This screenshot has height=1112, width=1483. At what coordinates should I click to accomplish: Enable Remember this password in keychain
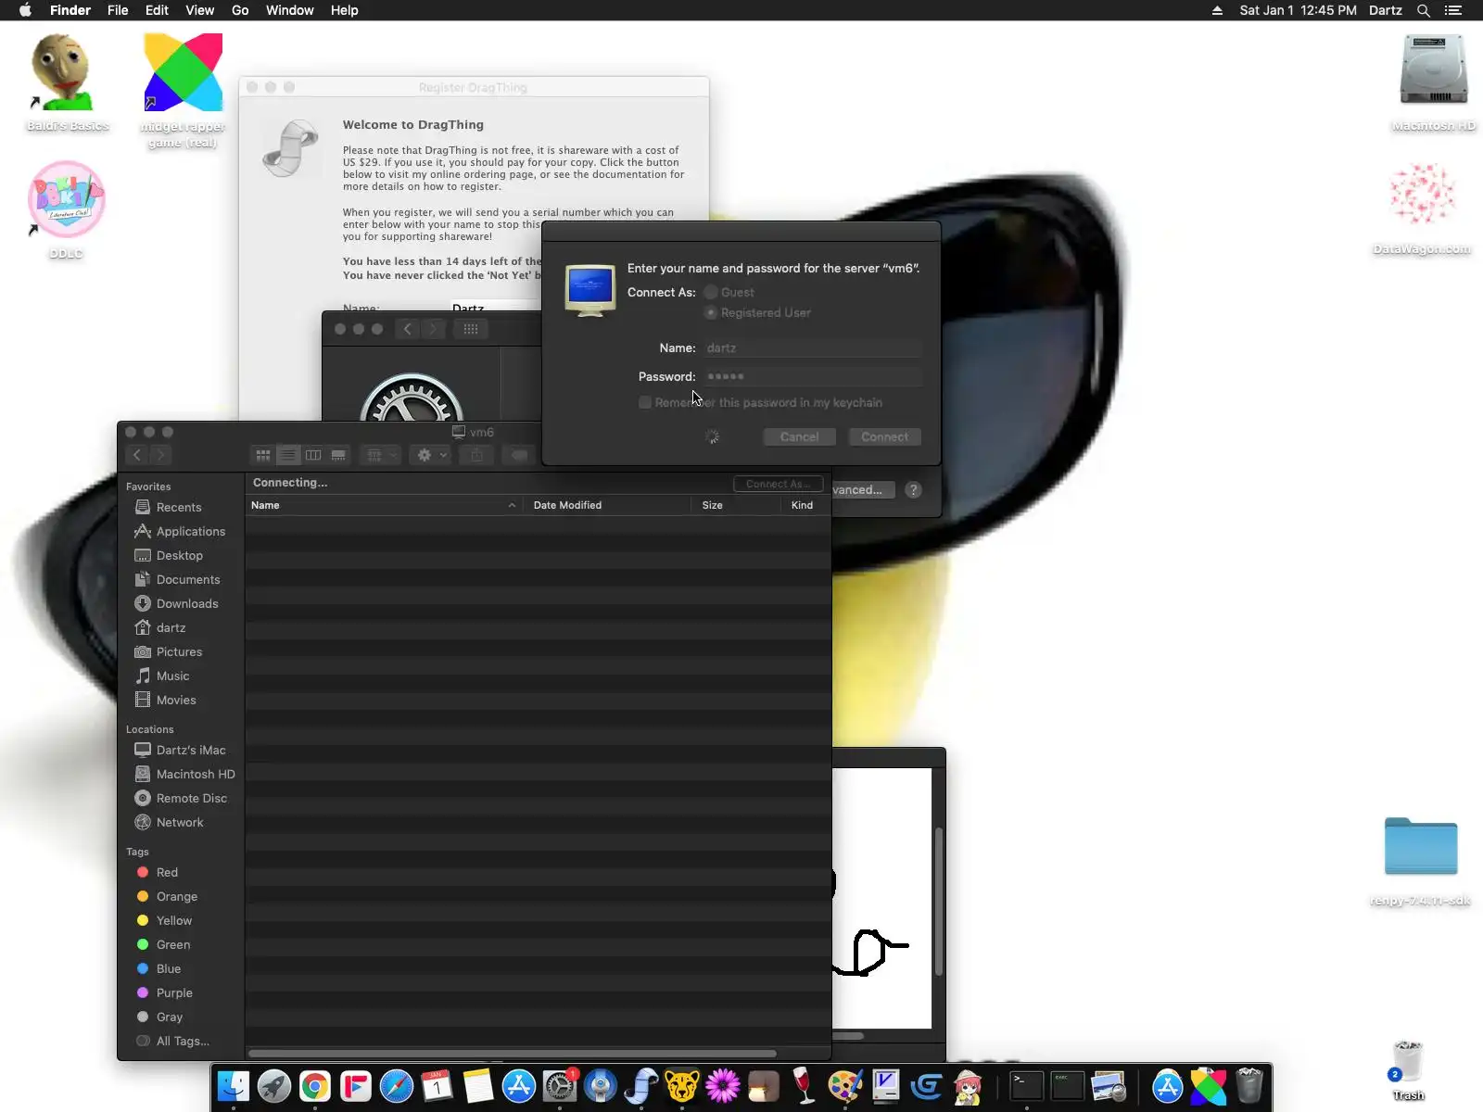[645, 402]
